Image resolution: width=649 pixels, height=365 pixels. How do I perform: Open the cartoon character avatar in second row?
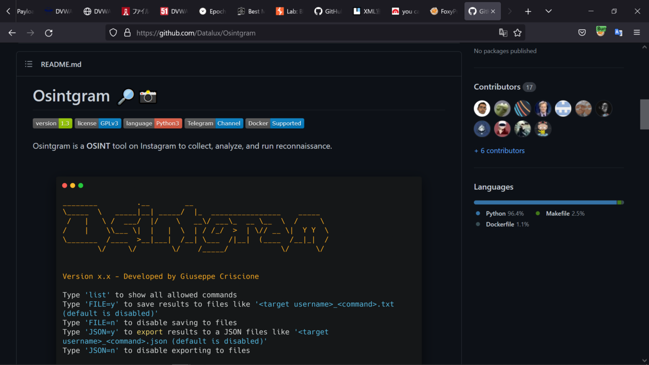coord(543,129)
